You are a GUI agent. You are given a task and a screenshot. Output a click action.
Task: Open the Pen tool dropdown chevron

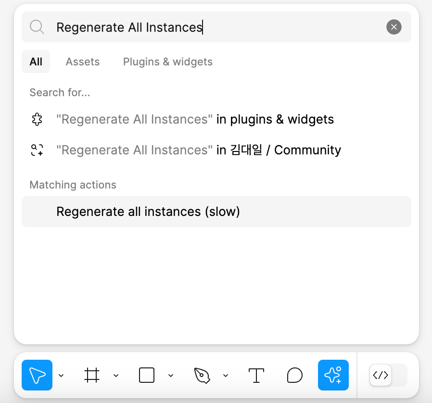click(x=226, y=375)
